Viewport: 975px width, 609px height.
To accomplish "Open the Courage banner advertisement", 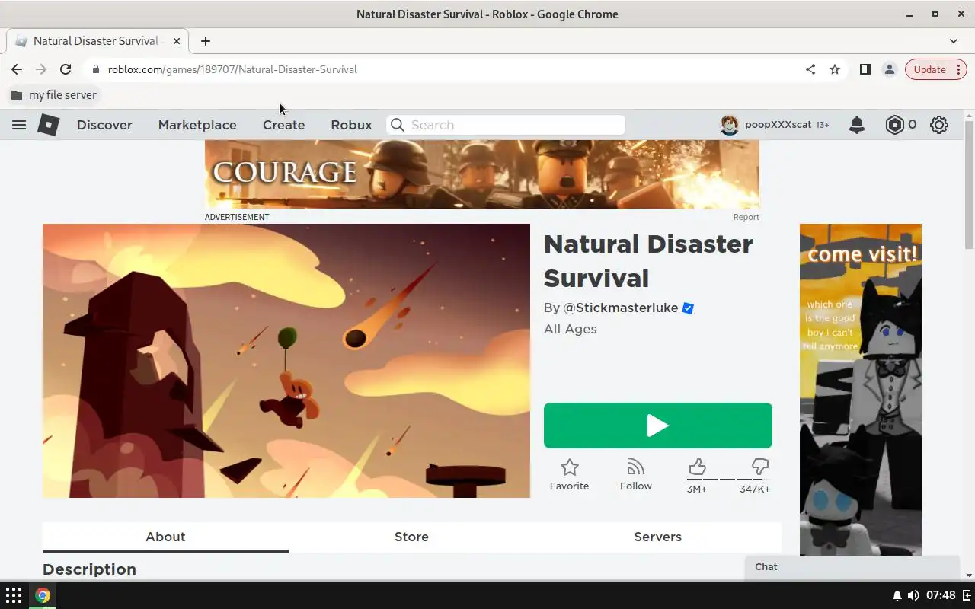I will pos(482,174).
